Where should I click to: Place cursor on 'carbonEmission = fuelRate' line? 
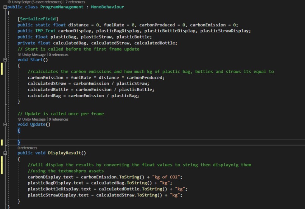pyautogui.click(x=96, y=78)
